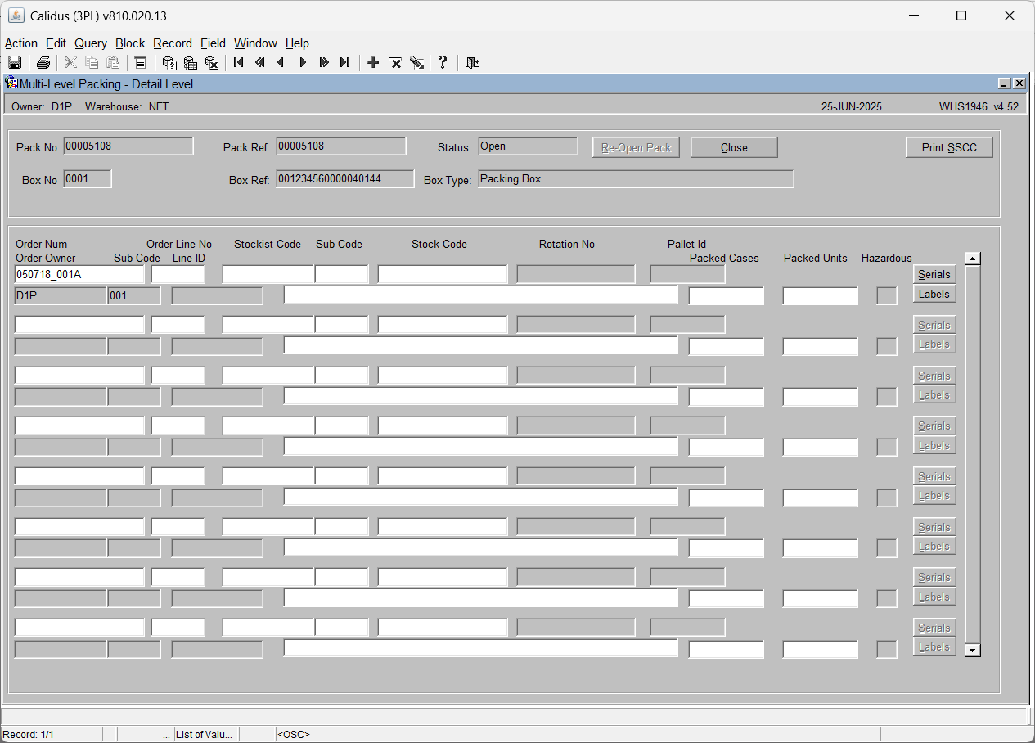This screenshot has width=1035, height=743.
Task: Open the Record menu
Action: [x=173, y=43]
